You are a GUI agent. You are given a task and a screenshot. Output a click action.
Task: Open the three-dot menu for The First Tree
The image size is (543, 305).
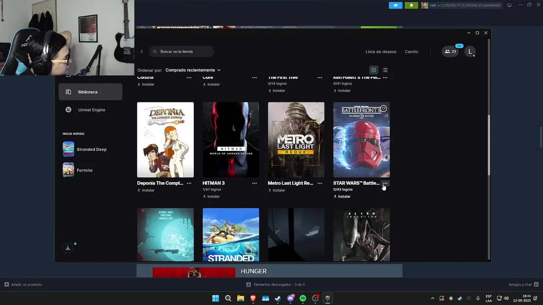click(320, 78)
